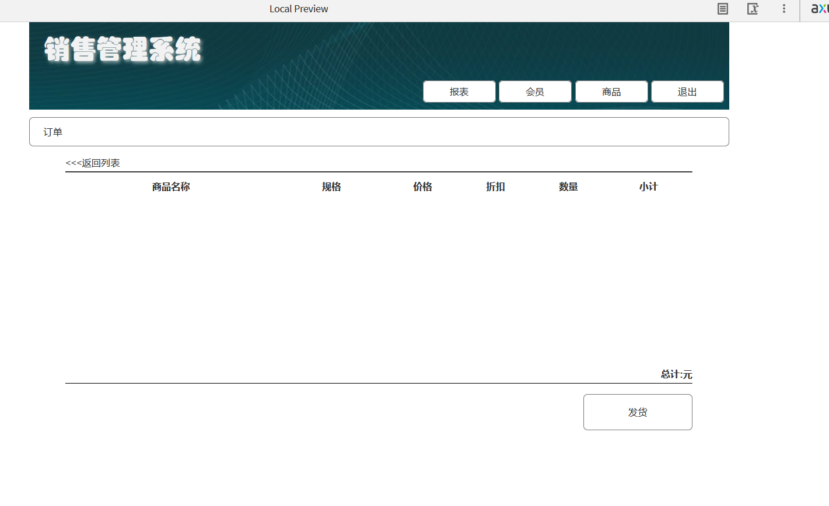The image size is (829, 506).
Task: Click the <<<返回列表 back link
Action: click(x=93, y=163)
